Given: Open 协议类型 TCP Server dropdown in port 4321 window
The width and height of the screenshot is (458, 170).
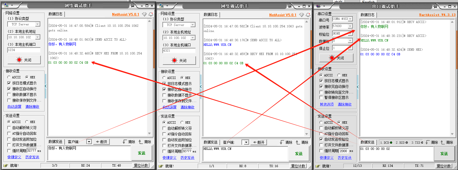Looking at the screenshot, I should pos(193,25).
